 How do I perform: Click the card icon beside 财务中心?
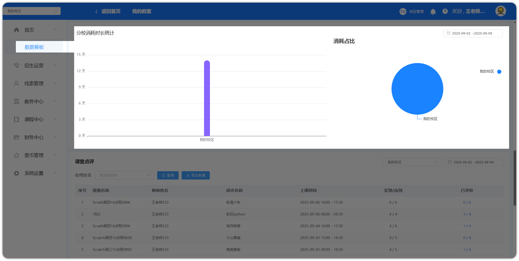[16, 137]
